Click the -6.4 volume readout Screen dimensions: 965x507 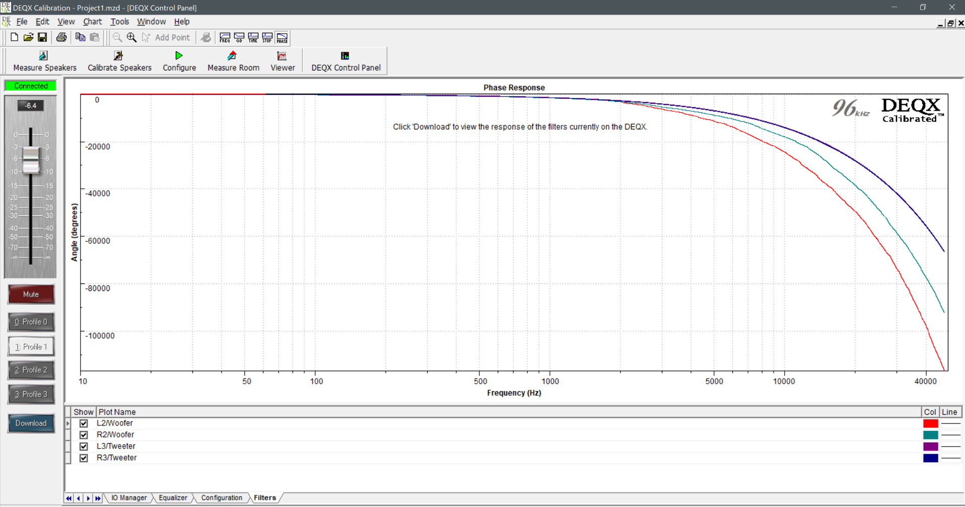(x=31, y=106)
